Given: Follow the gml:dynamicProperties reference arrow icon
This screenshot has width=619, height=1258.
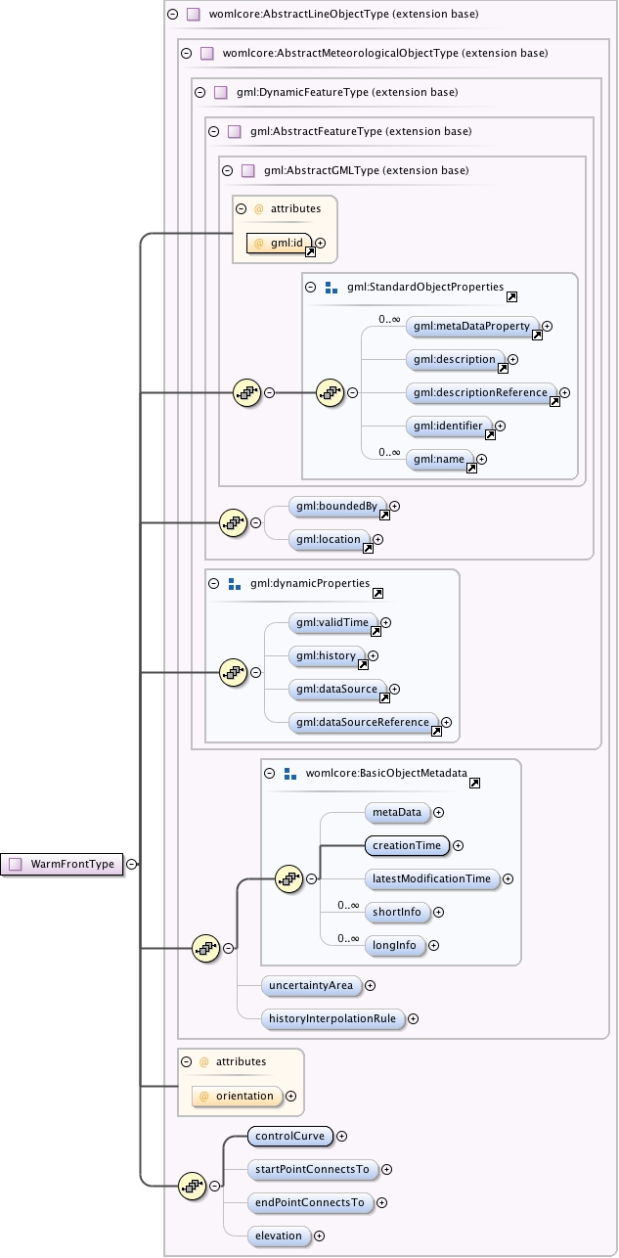Looking at the screenshot, I should pos(377,592).
